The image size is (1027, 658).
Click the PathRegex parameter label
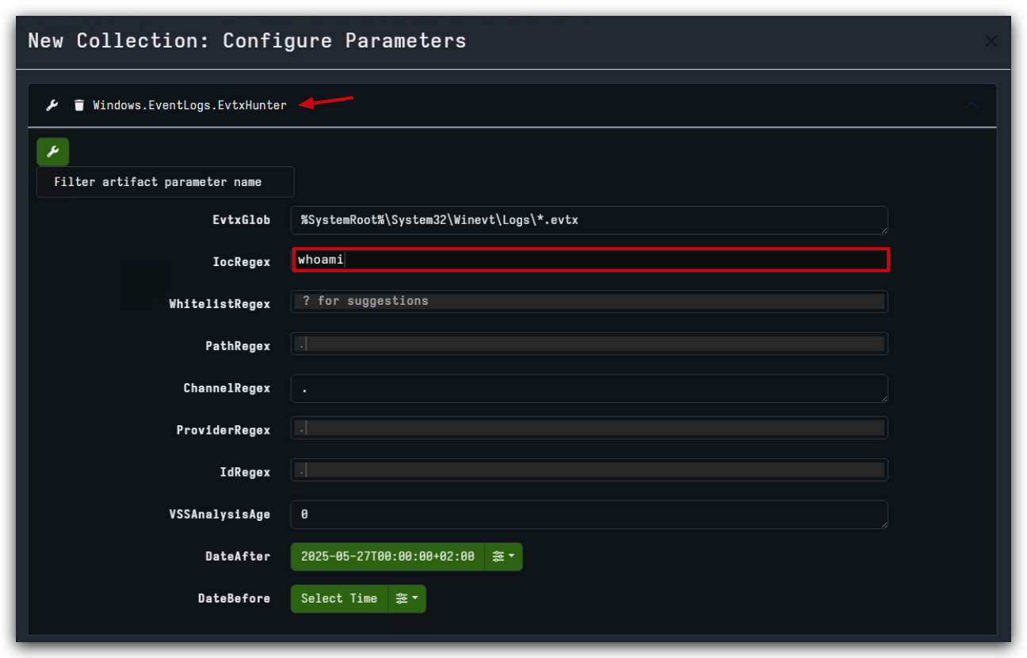[238, 346]
